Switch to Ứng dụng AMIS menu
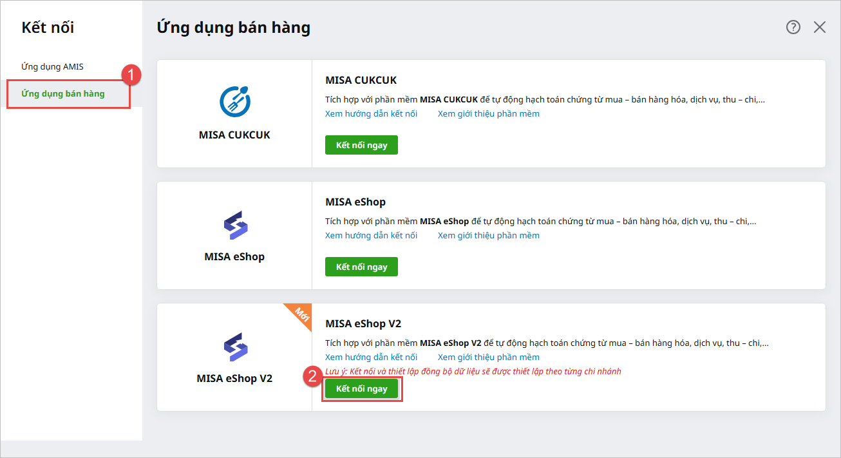The width and height of the screenshot is (841, 458). point(52,66)
